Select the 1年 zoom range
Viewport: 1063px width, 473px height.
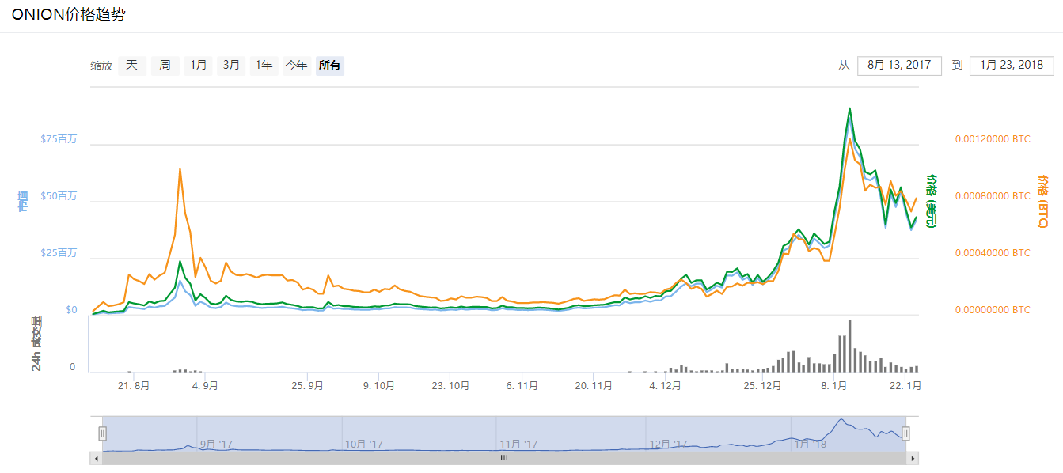[x=264, y=66]
